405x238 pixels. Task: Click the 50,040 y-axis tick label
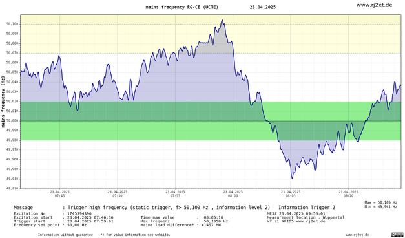tap(13, 82)
